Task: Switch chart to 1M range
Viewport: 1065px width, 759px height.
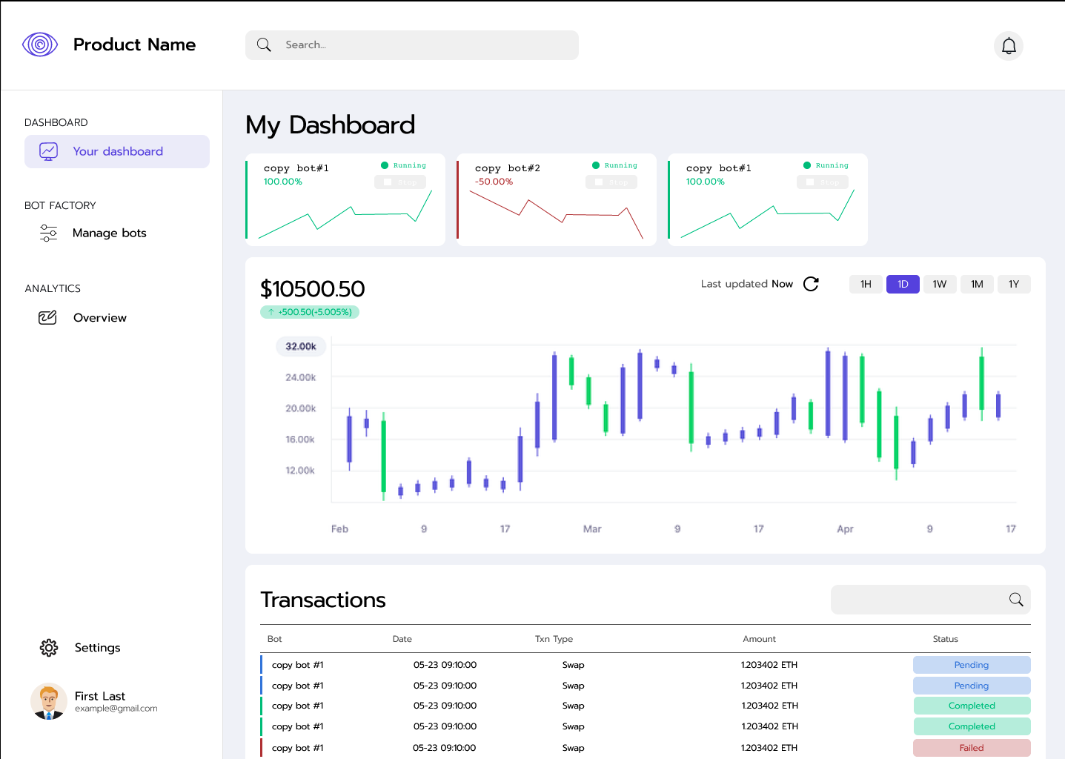Action: [977, 285]
